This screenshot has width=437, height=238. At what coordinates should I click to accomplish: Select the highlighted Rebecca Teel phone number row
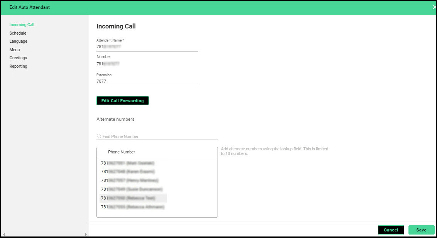coord(133,198)
